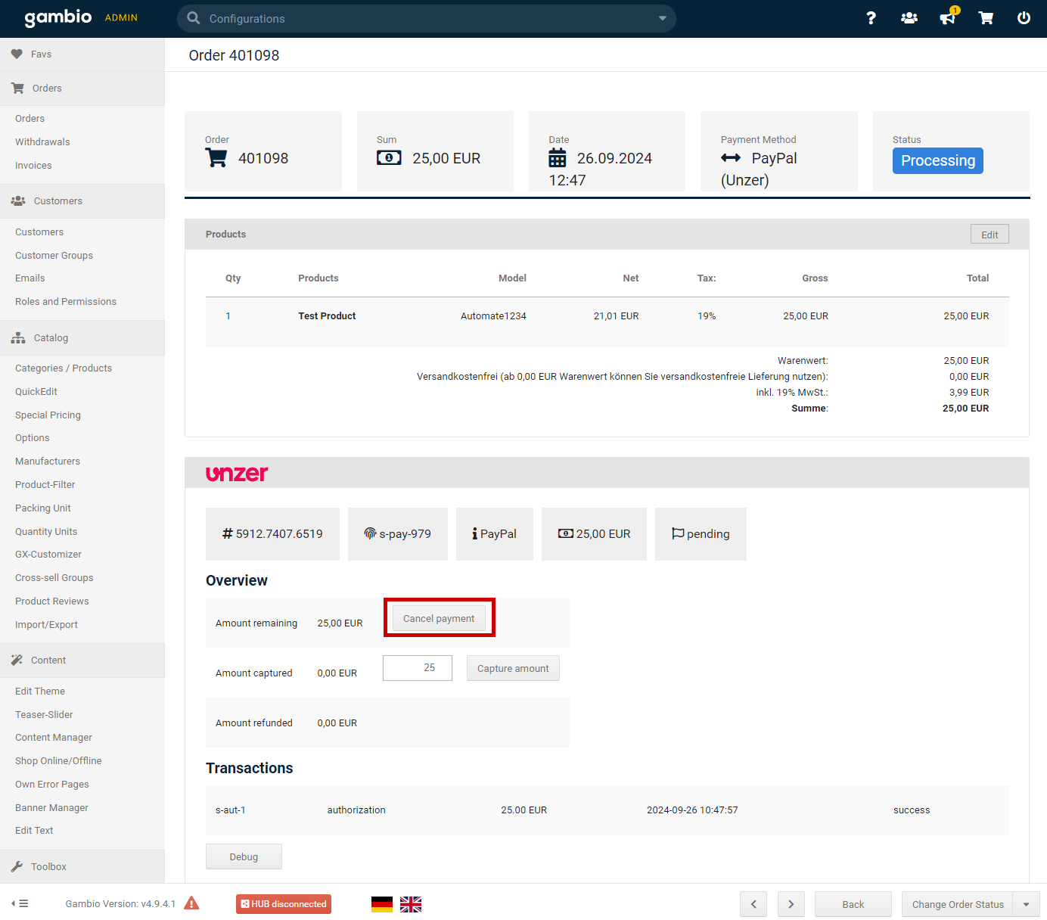Click the shop cart icon in header
This screenshot has width=1047, height=920.
click(986, 18)
